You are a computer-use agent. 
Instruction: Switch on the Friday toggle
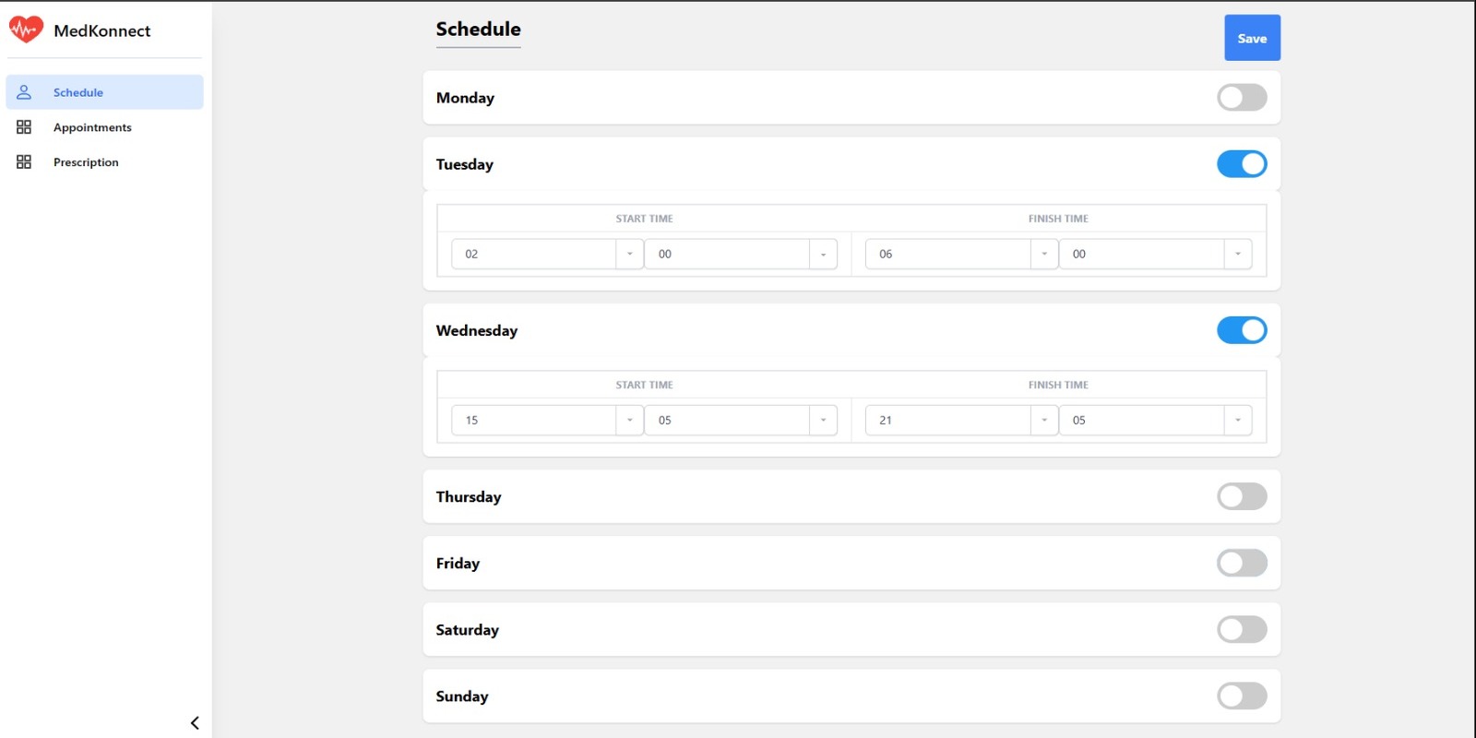click(x=1241, y=563)
